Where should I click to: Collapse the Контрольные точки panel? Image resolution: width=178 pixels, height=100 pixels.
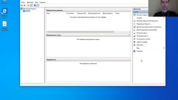tap(129, 35)
